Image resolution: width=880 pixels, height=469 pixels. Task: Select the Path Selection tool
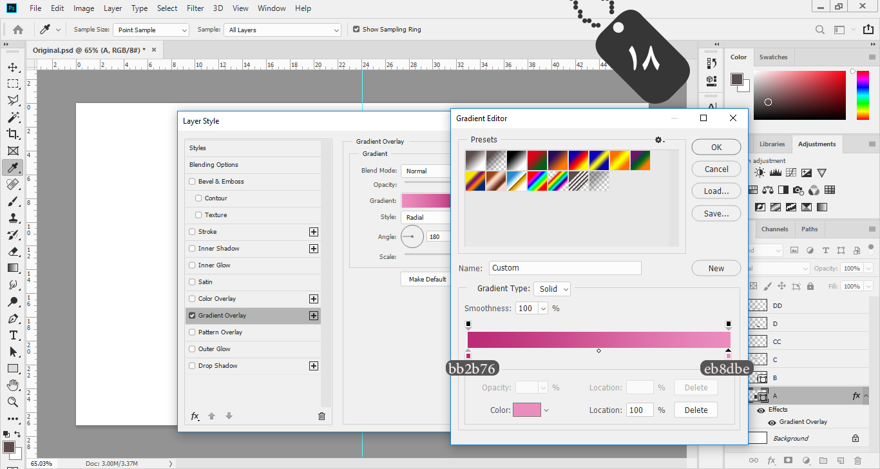point(13,352)
